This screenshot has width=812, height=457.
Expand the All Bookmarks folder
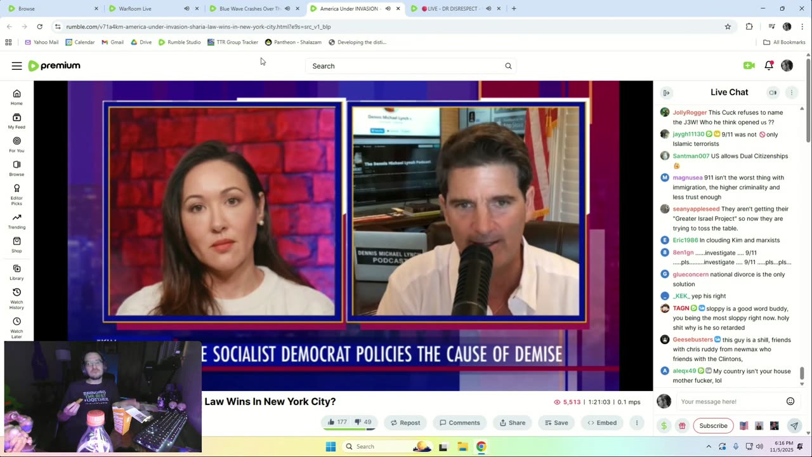coord(784,43)
